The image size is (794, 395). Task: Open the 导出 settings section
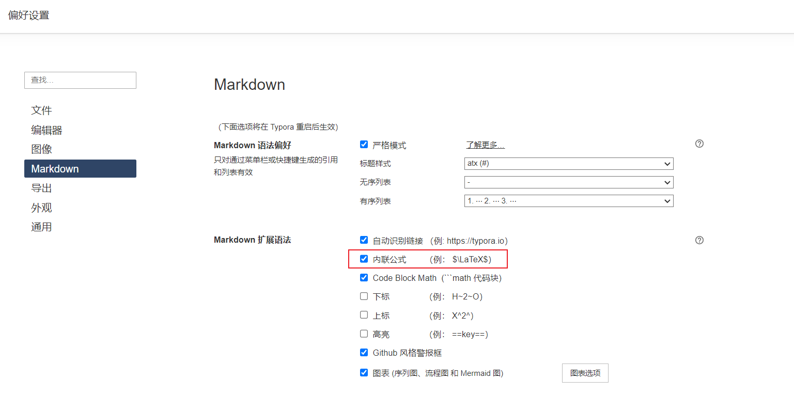[80, 188]
